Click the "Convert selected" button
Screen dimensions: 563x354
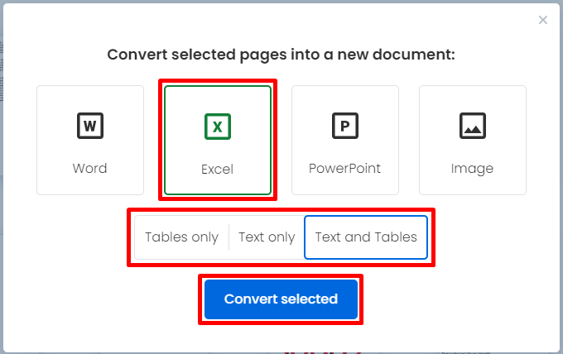pos(281,299)
